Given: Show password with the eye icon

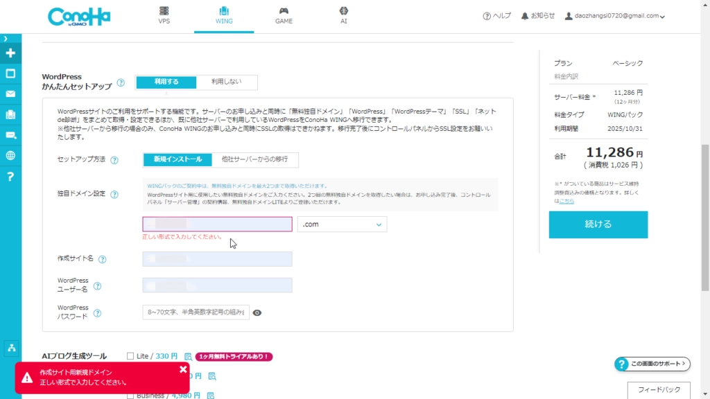Looking at the screenshot, I should point(257,313).
